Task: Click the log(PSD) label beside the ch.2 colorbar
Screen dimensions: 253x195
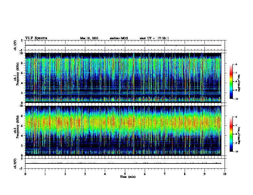Action: point(239,136)
